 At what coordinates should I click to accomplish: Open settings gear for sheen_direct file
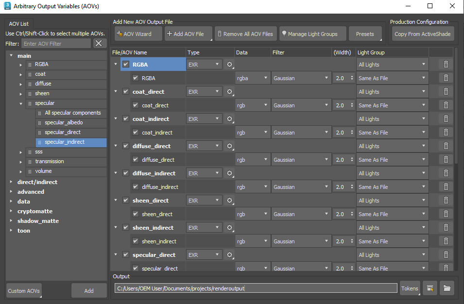[229, 201]
